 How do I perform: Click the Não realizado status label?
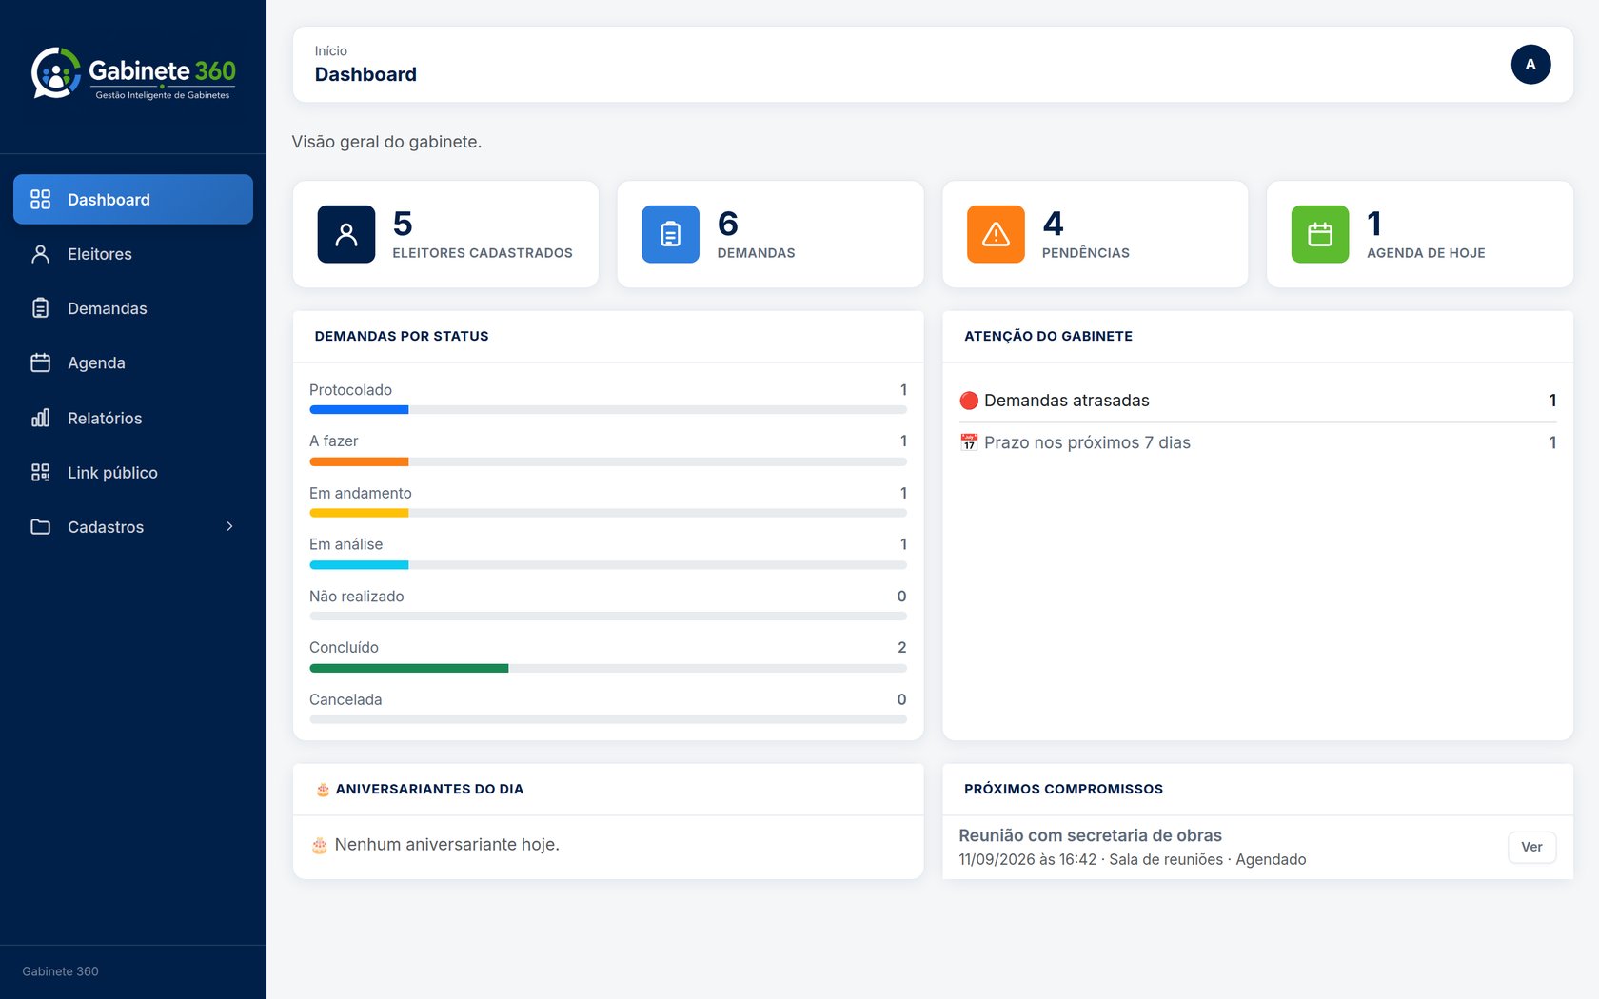click(x=357, y=597)
